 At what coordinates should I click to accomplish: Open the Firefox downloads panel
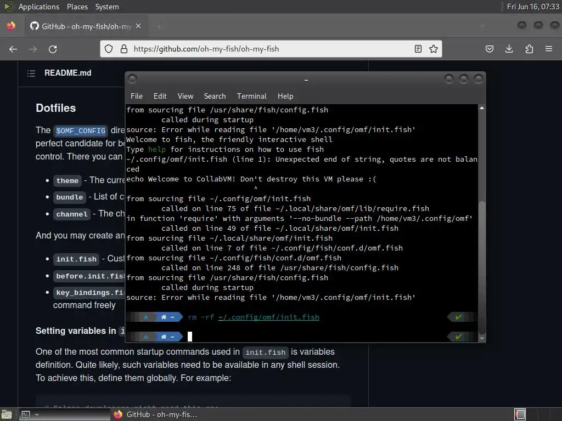point(509,49)
